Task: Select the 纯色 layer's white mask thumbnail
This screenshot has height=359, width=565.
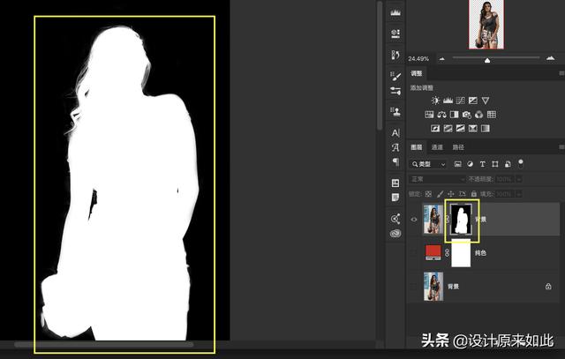Action: (461, 253)
